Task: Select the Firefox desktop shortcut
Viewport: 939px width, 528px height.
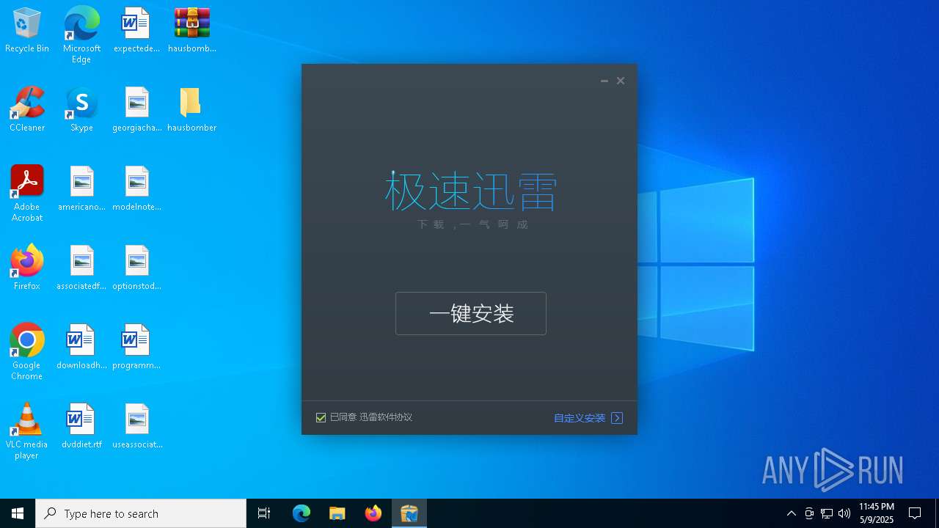Action: point(27,268)
